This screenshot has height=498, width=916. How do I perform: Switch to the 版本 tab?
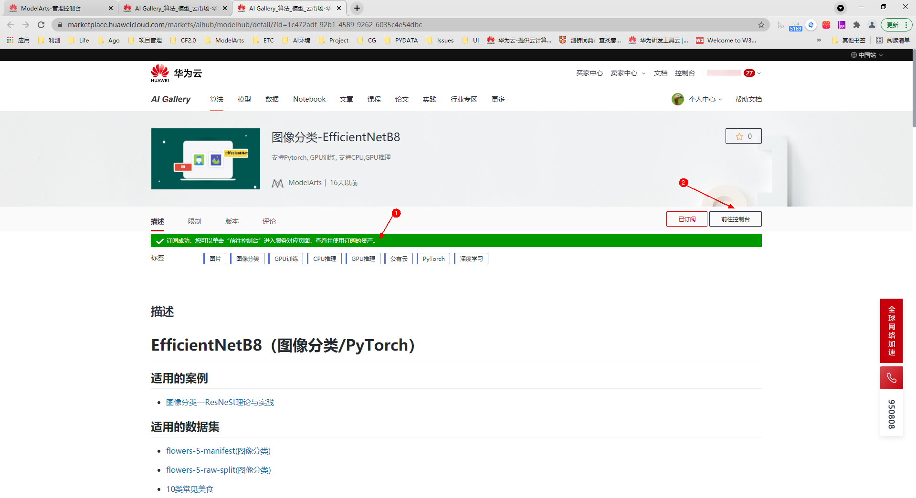coord(232,221)
